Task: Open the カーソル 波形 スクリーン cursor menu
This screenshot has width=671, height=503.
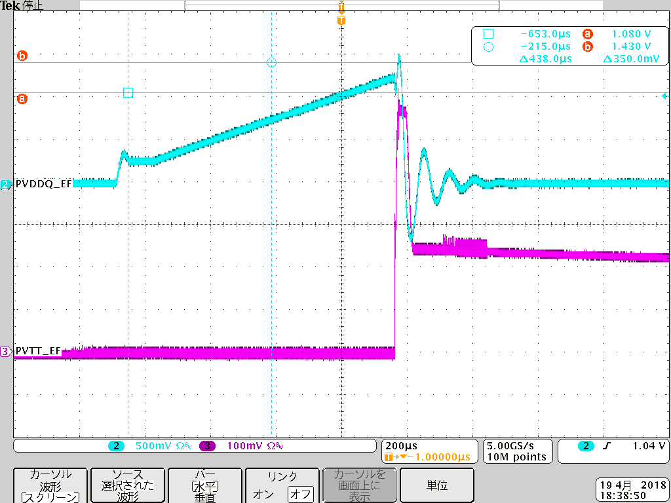Action: tap(50, 485)
